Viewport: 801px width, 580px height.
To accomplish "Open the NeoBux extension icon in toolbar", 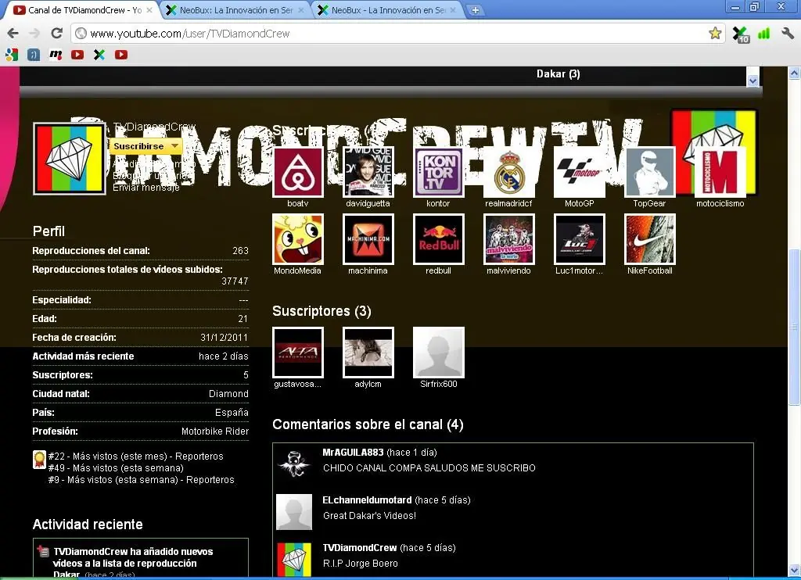I will coord(740,34).
